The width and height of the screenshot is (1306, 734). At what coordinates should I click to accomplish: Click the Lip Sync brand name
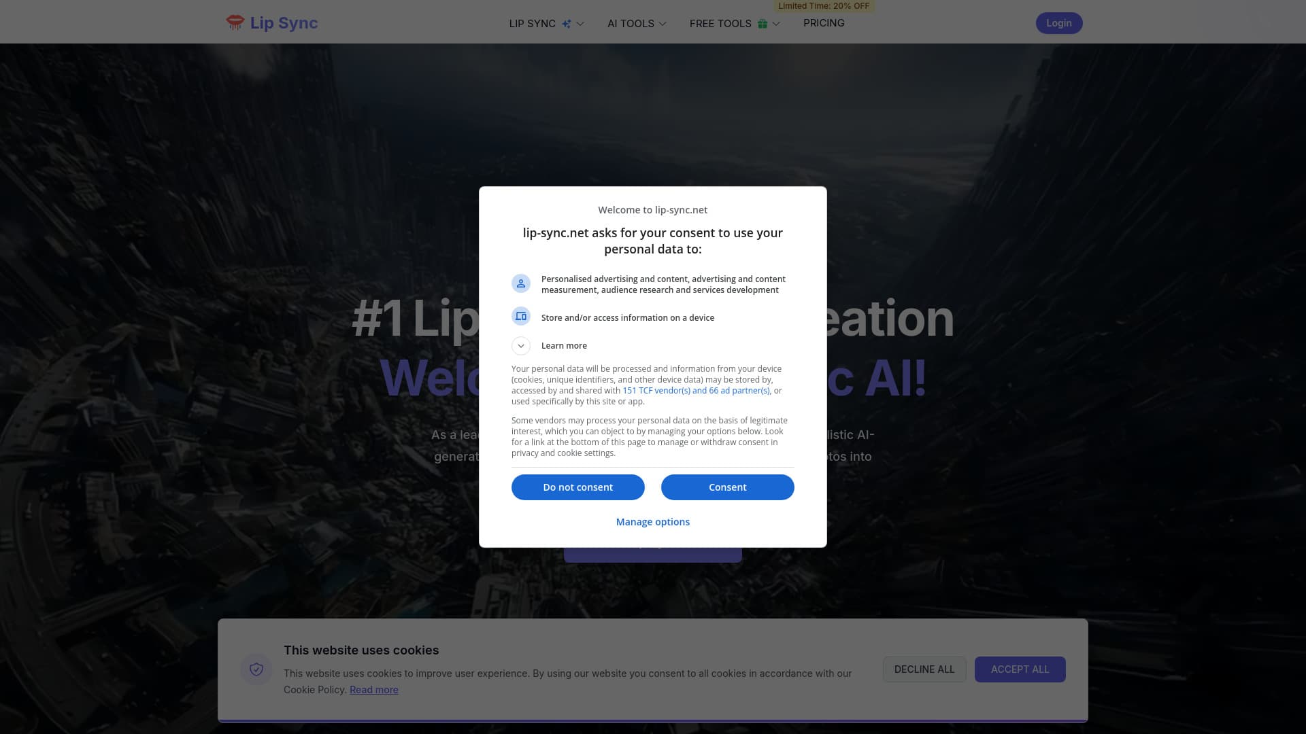[x=284, y=22]
